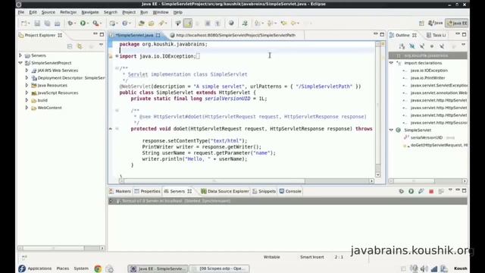
Task: Toggle Link with Editor in Project Explorer
Action: click(80, 46)
